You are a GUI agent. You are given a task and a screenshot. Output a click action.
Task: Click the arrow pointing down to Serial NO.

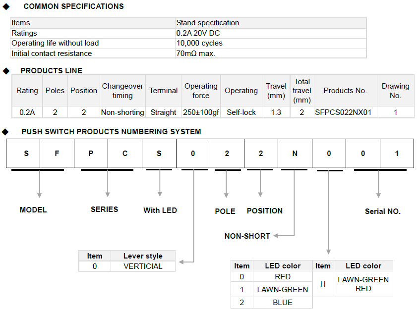[378, 195]
